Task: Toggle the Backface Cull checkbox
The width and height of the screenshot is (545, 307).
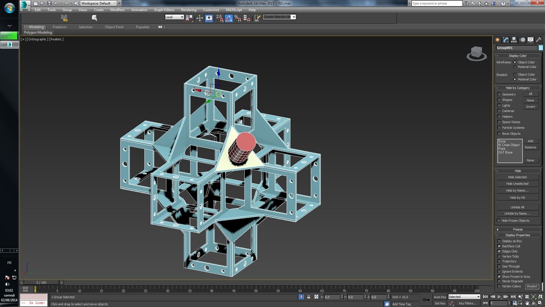Action: pos(499,246)
